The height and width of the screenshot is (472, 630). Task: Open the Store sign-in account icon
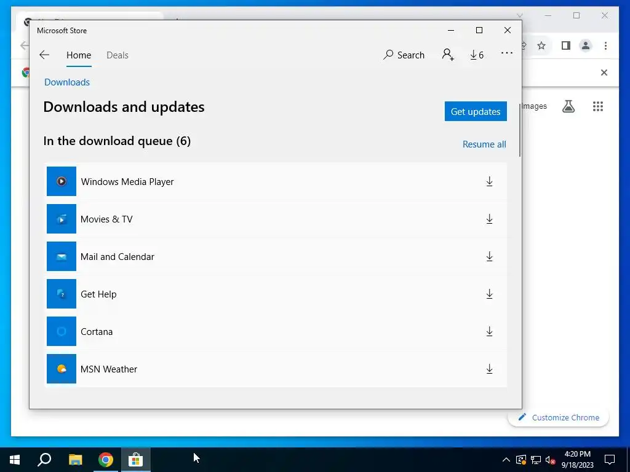click(x=448, y=55)
